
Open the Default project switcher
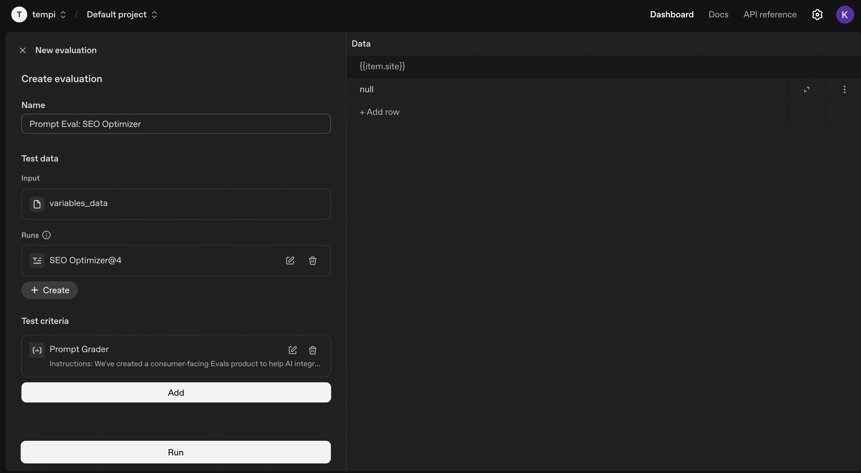point(122,15)
